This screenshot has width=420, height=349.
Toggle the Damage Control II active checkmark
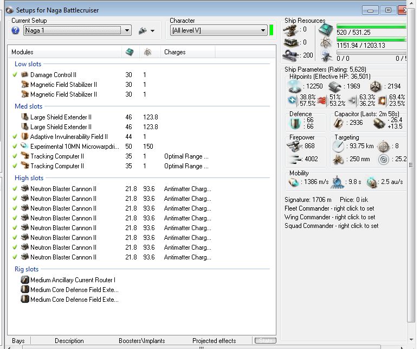point(15,74)
